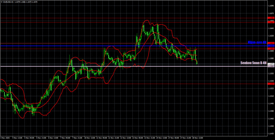The height and width of the screenshot is (140, 275).
Task: Click the 1.1450 price axis label
Action: tap(271, 126)
